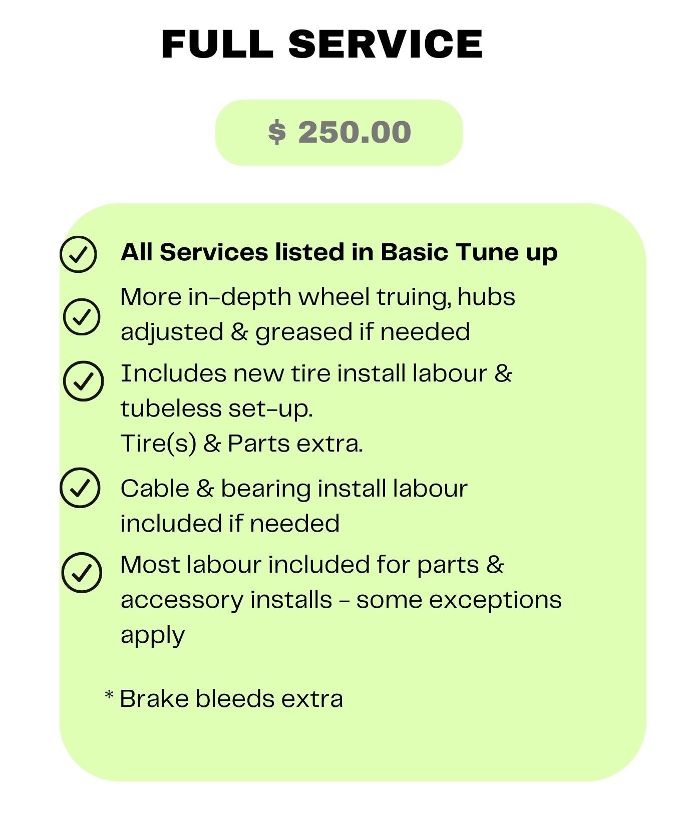This screenshot has height=817, width=681.
Task: Click 'More in-depth wheel truing, hubs' line
Action: (x=318, y=297)
